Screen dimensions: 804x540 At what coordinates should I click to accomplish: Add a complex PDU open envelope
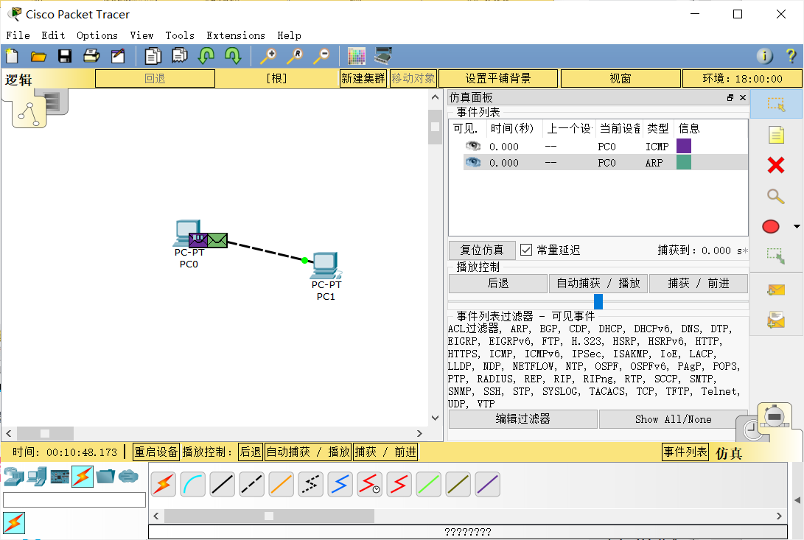[x=776, y=320]
